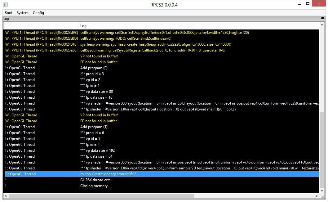Click the Log column header
Viewport: 328px width, 202px height.
coord(199,26)
